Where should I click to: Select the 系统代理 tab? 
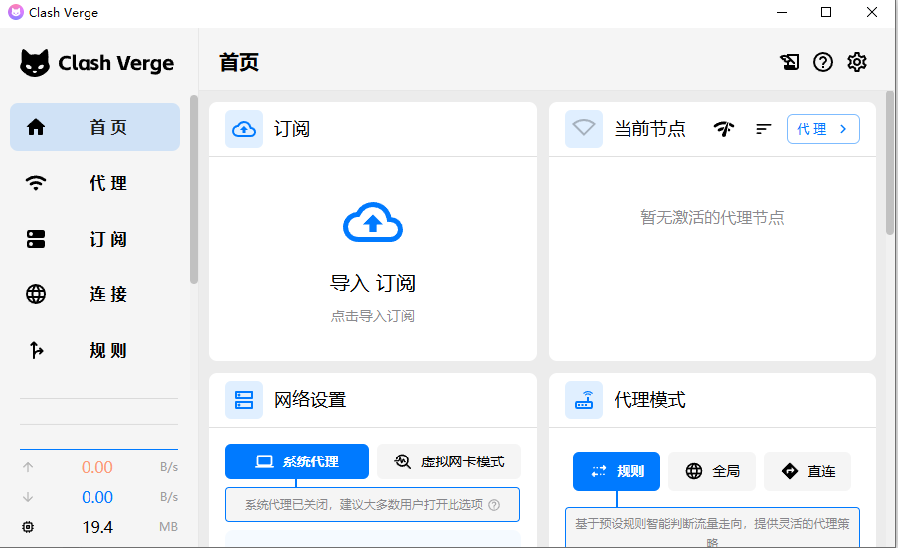296,461
